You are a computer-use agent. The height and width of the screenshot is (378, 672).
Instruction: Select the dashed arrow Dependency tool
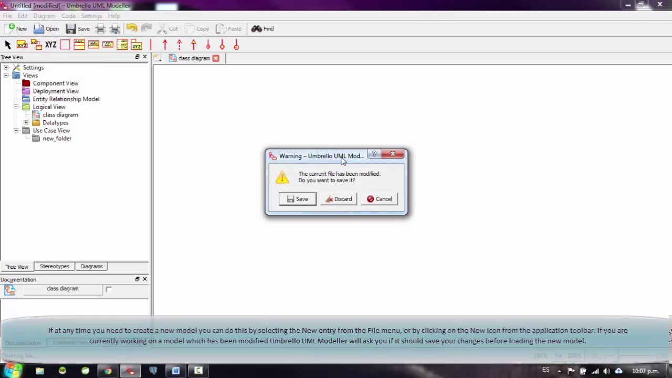[x=179, y=45]
